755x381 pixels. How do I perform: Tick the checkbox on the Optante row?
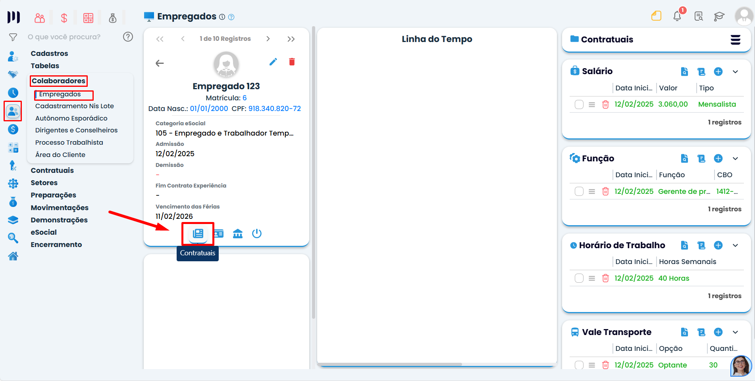tap(579, 365)
